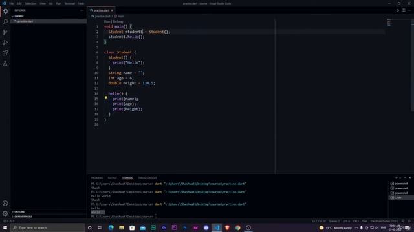Select the Code terminal entry
The height and width of the screenshot is (232, 414).
pyautogui.click(x=401, y=198)
